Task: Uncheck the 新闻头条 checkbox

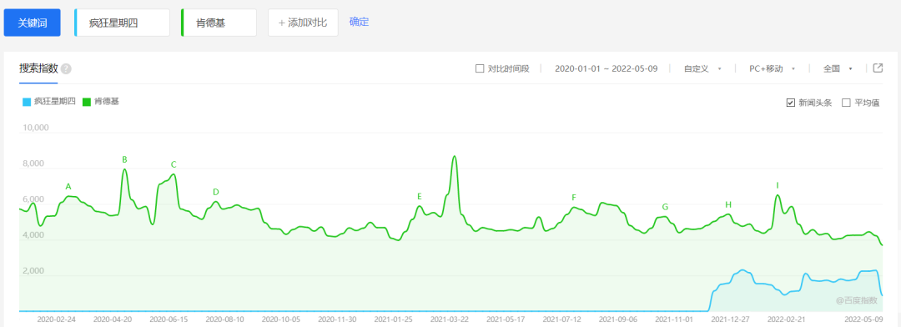Action: tap(791, 103)
